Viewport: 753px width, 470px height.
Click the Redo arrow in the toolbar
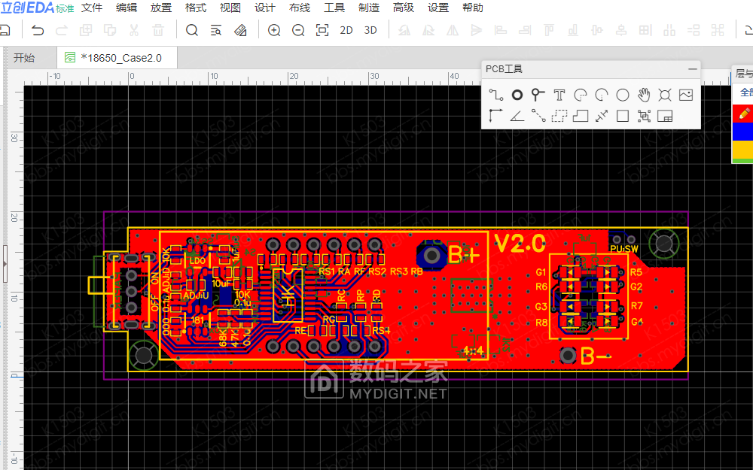tap(62, 30)
